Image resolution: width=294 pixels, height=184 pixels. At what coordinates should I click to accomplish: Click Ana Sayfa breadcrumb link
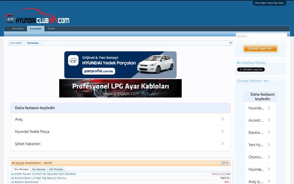click(x=16, y=43)
